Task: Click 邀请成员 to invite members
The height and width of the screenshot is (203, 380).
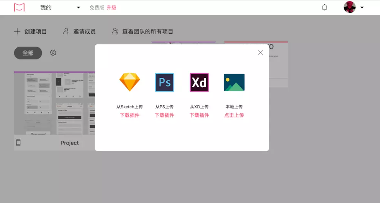Action: pyautogui.click(x=79, y=31)
